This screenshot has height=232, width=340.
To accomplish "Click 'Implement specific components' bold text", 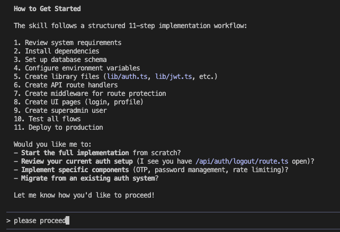I will tap(75, 170).
